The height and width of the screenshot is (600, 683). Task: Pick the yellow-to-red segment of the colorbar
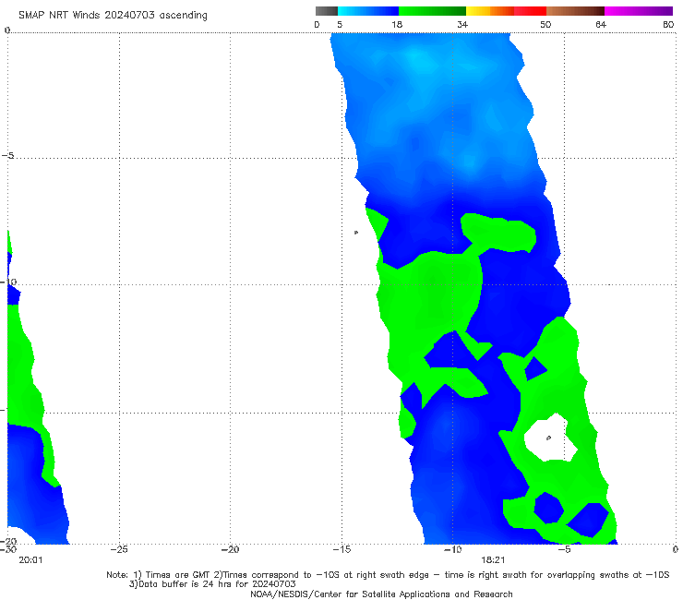click(x=506, y=11)
